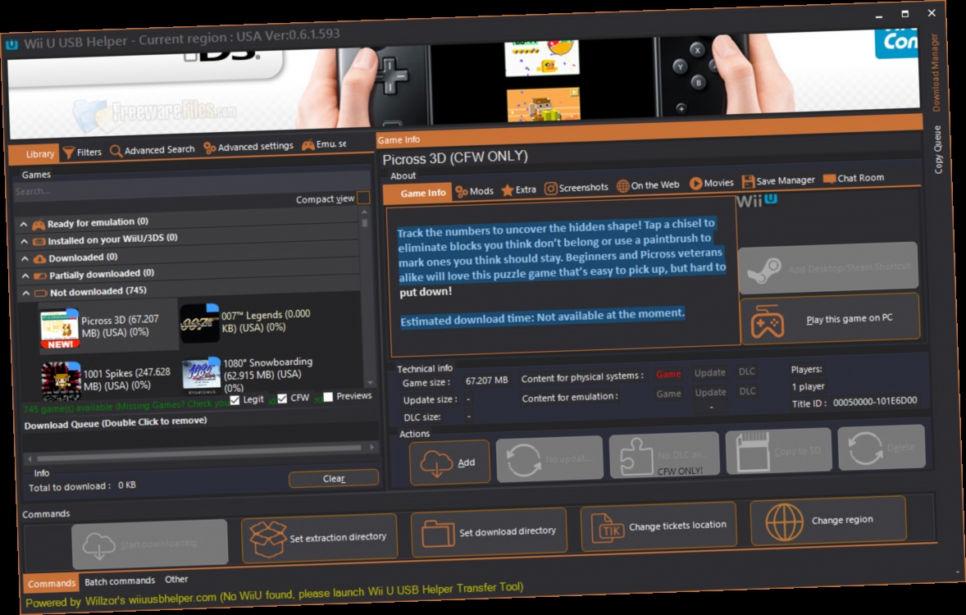The height and width of the screenshot is (615, 966).
Task: Click the right arrow of queue scrollbar
Action: [x=371, y=447]
